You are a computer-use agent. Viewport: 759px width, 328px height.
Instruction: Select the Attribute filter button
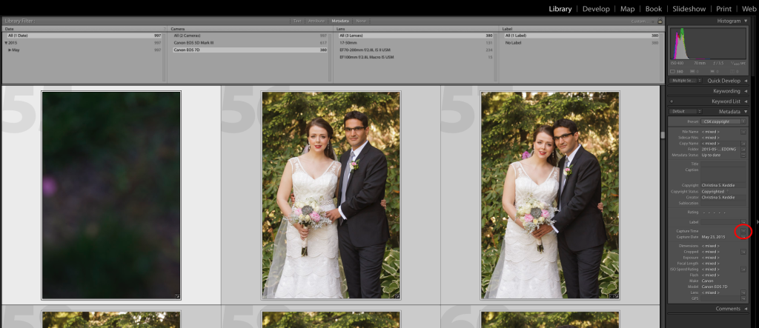(316, 21)
